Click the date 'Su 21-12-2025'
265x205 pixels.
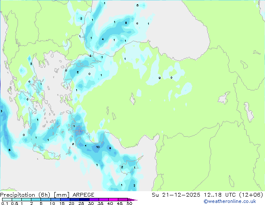[176, 195]
